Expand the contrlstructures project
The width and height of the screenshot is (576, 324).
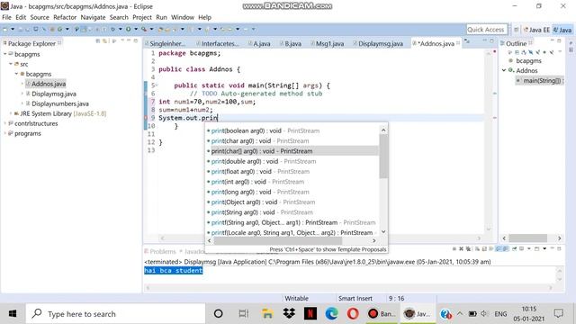pos(5,123)
